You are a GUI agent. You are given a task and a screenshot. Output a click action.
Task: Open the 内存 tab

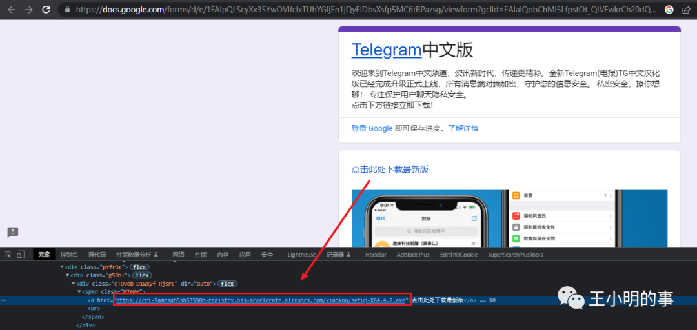pos(223,255)
